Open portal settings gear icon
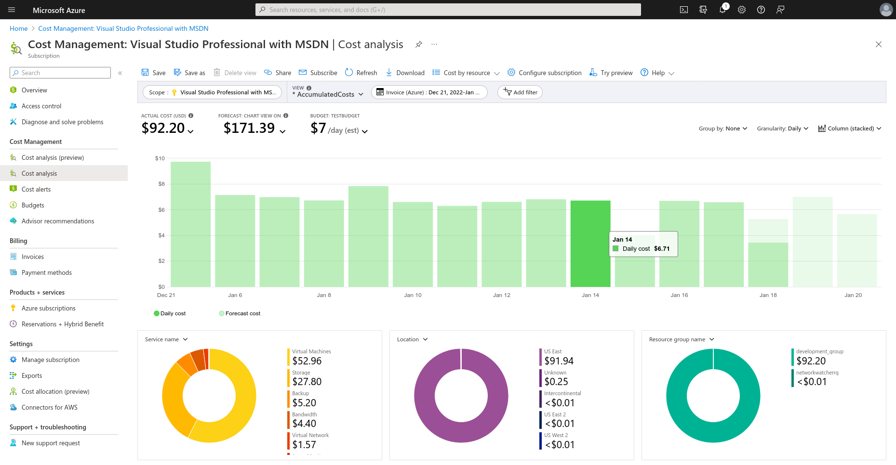Image resolution: width=896 pixels, height=465 pixels. click(742, 10)
